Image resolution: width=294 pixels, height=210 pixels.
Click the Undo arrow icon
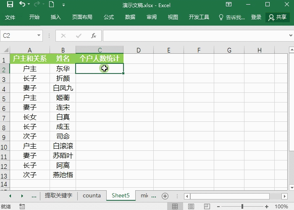click(x=22, y=4)
